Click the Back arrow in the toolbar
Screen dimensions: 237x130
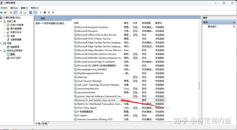(2, 12)
